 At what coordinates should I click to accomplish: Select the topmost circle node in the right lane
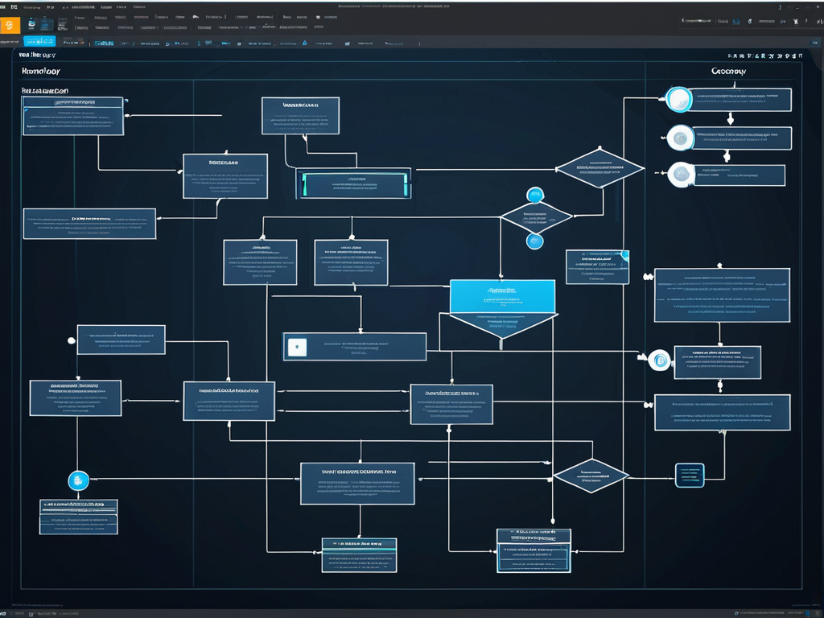coord(679,100)
